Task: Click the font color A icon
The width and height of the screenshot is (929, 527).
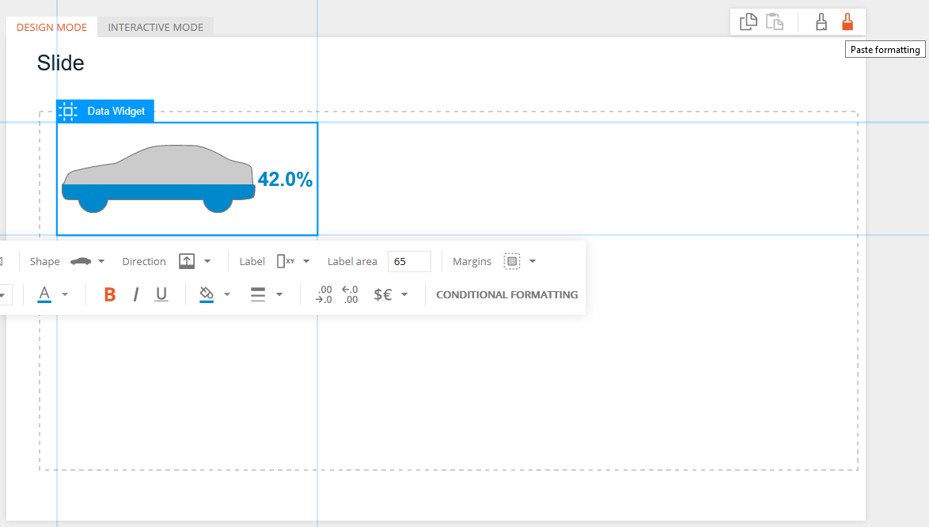Action: [44, 294]
